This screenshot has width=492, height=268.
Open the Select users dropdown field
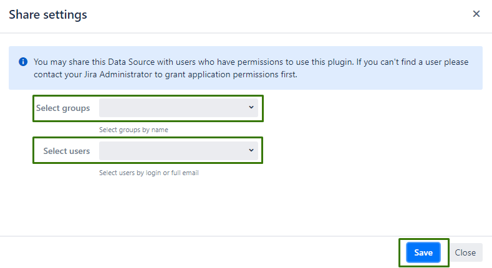178,151
